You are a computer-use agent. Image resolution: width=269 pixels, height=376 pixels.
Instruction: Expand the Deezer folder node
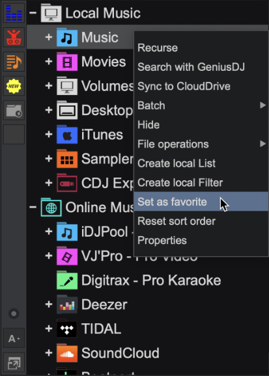(x=49, y=304)
